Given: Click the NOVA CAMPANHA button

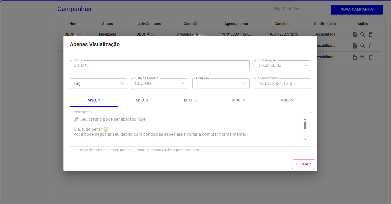Looking at the screenshot, I should (356, 9).
